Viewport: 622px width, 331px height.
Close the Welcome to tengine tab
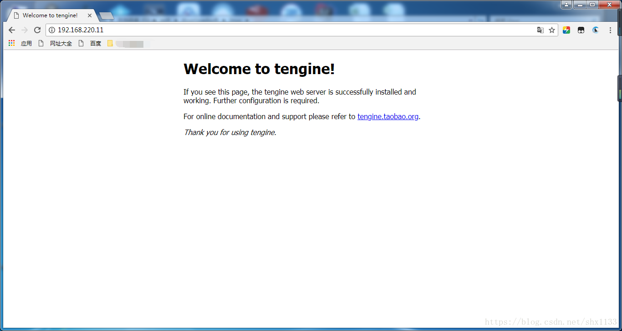(90, 15)
